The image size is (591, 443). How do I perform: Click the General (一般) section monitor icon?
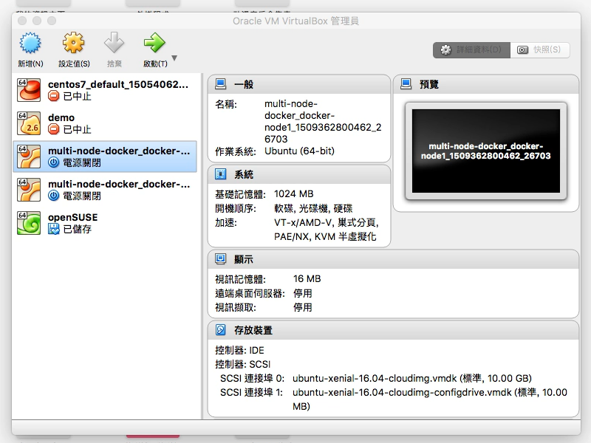pyautogui.click(x=220, y=84)
